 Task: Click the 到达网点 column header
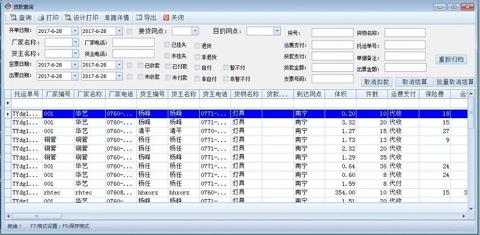tap(309, 94)
